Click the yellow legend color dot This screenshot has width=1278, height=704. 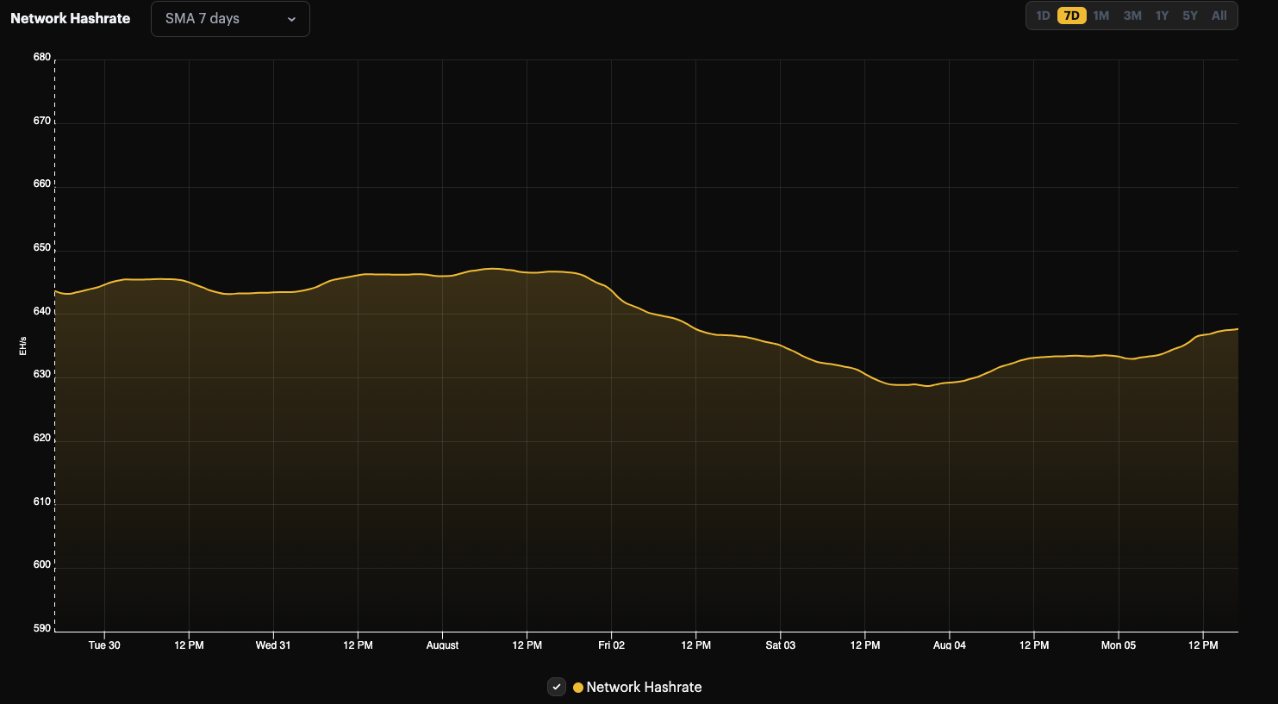click(x=577, y=687)
